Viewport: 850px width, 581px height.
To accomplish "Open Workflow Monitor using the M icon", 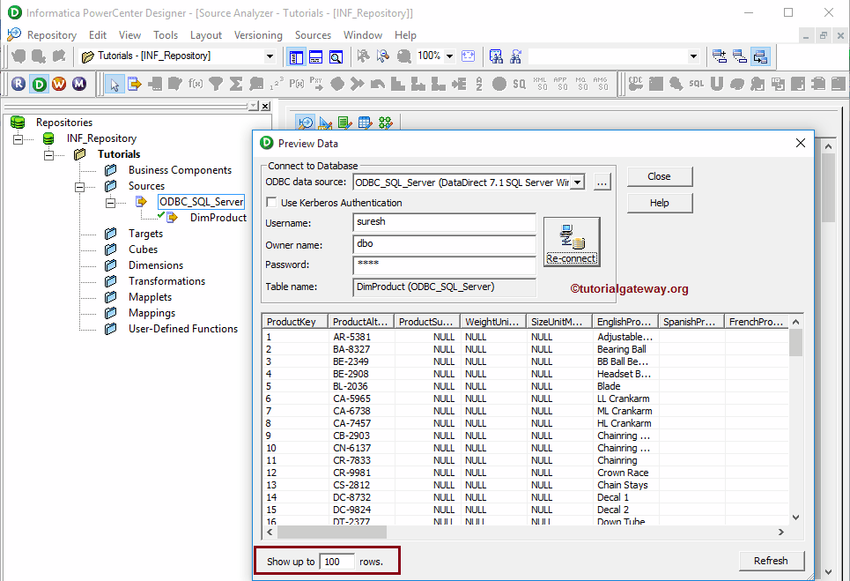I will point(79,84).
